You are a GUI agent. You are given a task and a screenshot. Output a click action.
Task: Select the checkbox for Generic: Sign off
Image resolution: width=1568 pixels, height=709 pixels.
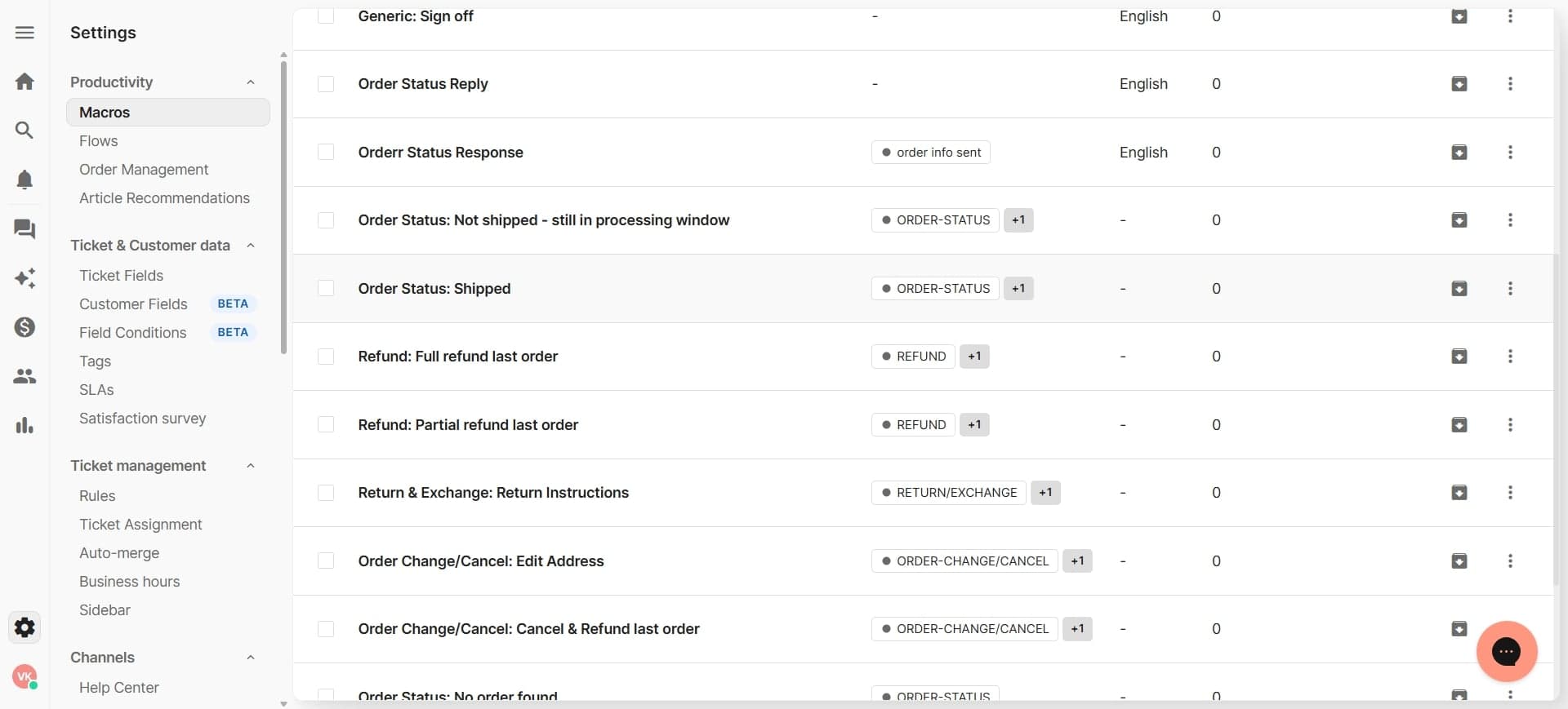pos(326,16)
